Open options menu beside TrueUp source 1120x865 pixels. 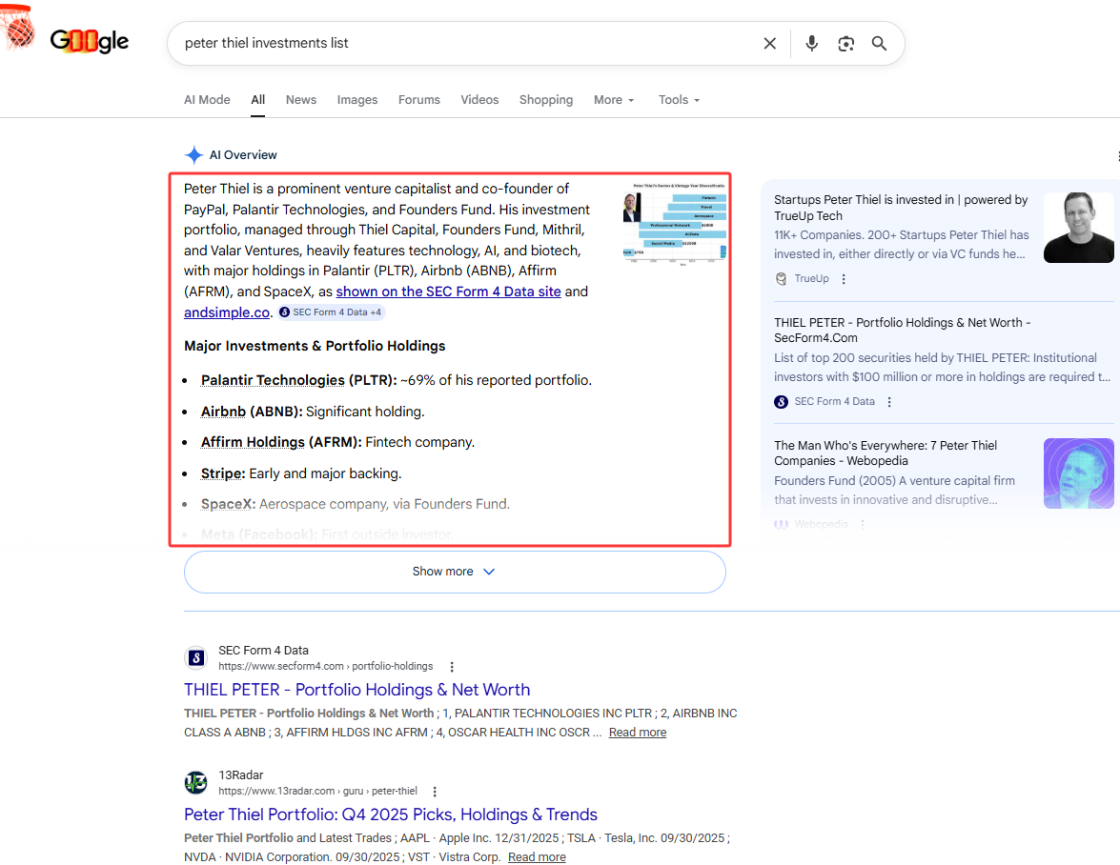[x=844, y=279]
